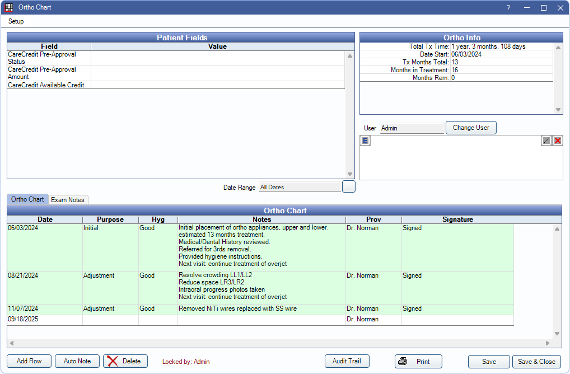This screenshot has height=374, width=570.
Task: Switch to the Exam Notes tab
Action: point(68,200)
